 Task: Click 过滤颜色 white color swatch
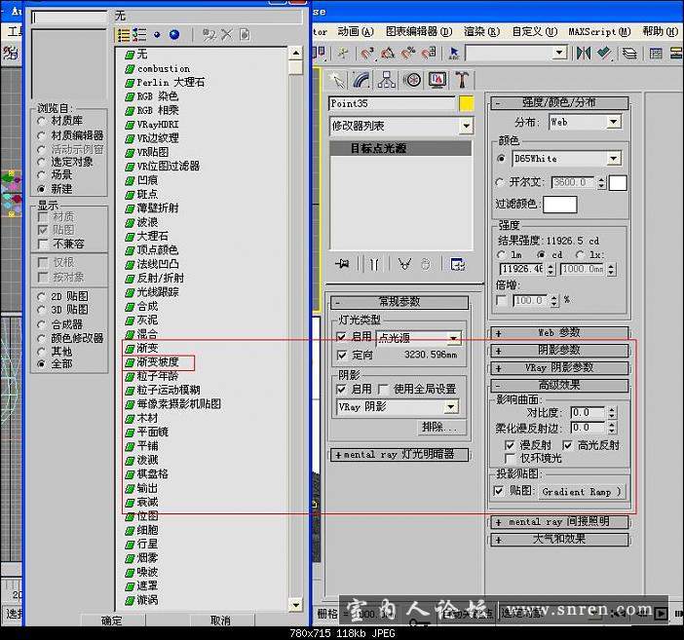(x=560, y=205)
